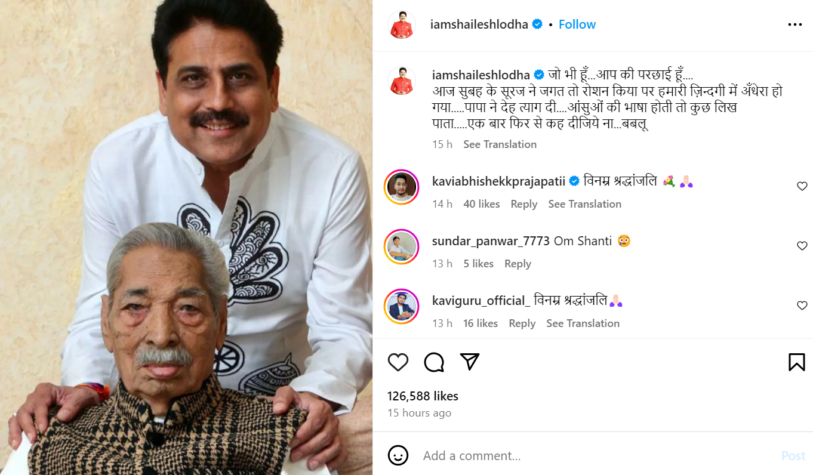Reply to the Om Shanti comment
This screenshot has height=475, width=813.
[518, 264]
